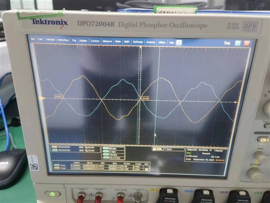Select the third cursor readout badge
The height and width of the screenshot is (203, 270).
(105, 155)
